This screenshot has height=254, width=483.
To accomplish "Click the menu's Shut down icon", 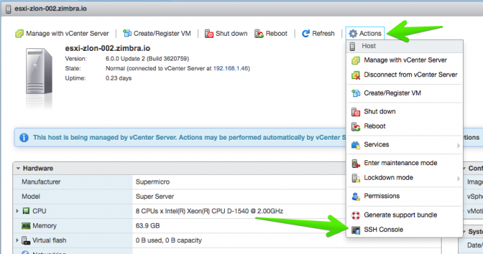I will pos(356,112).
